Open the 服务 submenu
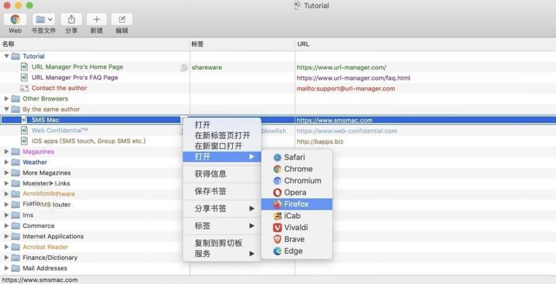Screen dimensions: 556x284 [x=222, y=254]
